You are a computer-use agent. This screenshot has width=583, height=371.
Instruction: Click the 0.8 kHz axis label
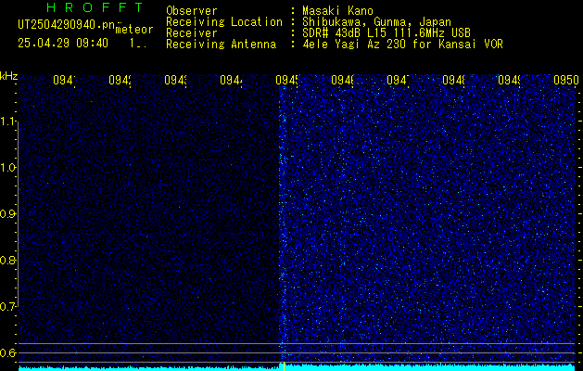tap(7, 260)
